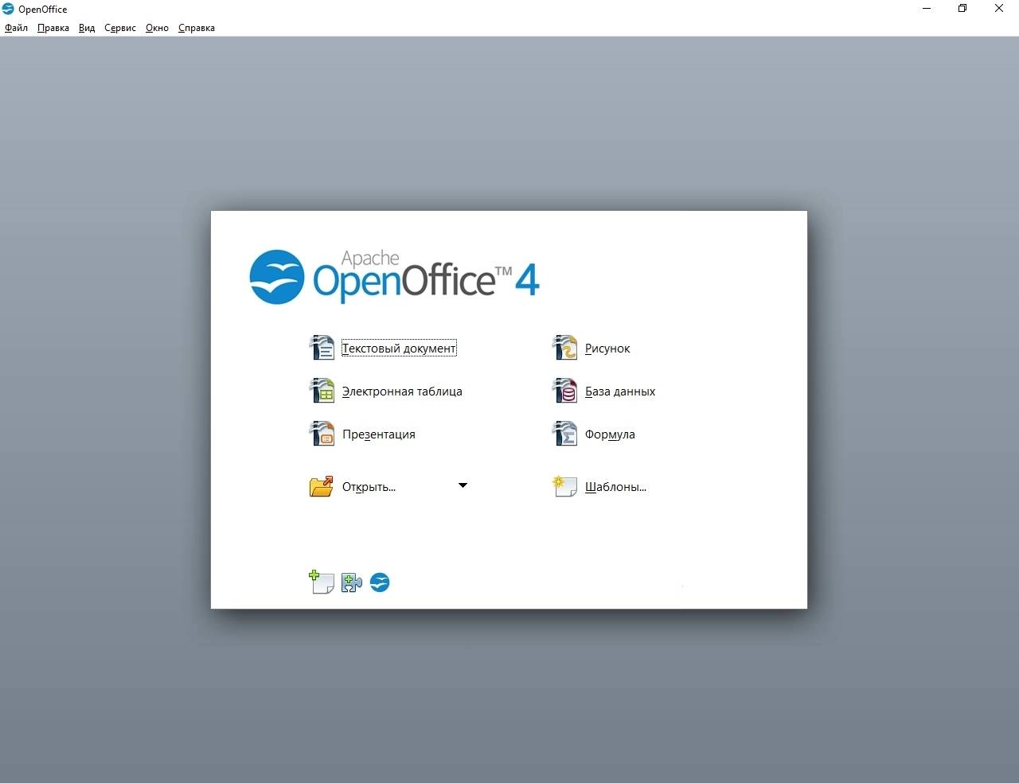Create a new Электронная таблица
Image resolution: width=1019 pixels, height=783 pixels.
click(402, 391)
